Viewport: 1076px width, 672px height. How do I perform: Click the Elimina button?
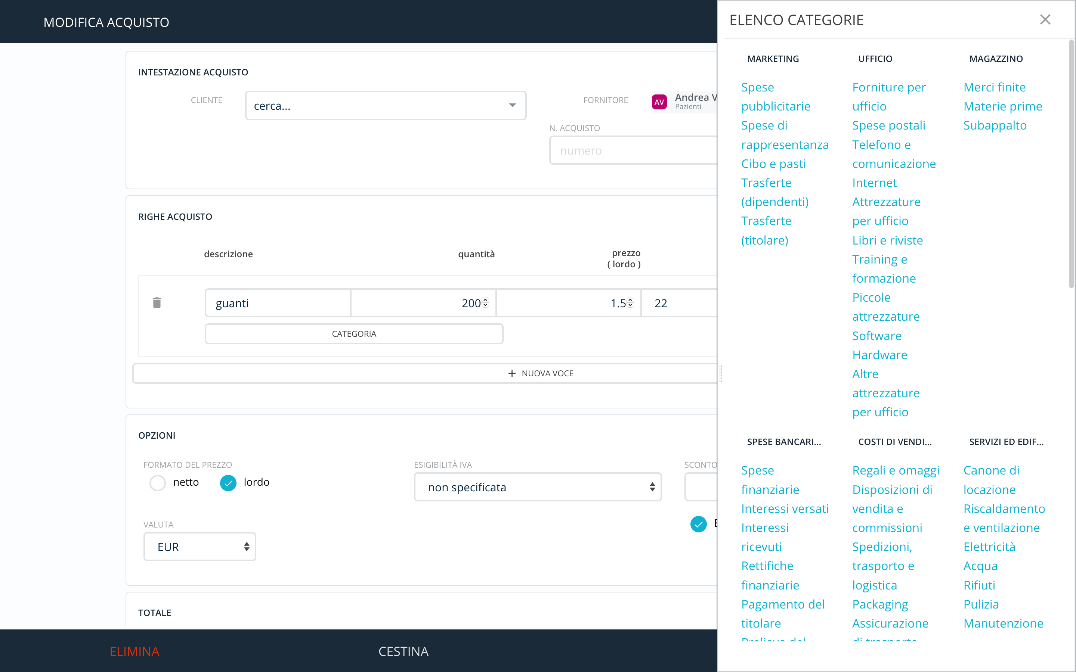(x=134, y=651)
